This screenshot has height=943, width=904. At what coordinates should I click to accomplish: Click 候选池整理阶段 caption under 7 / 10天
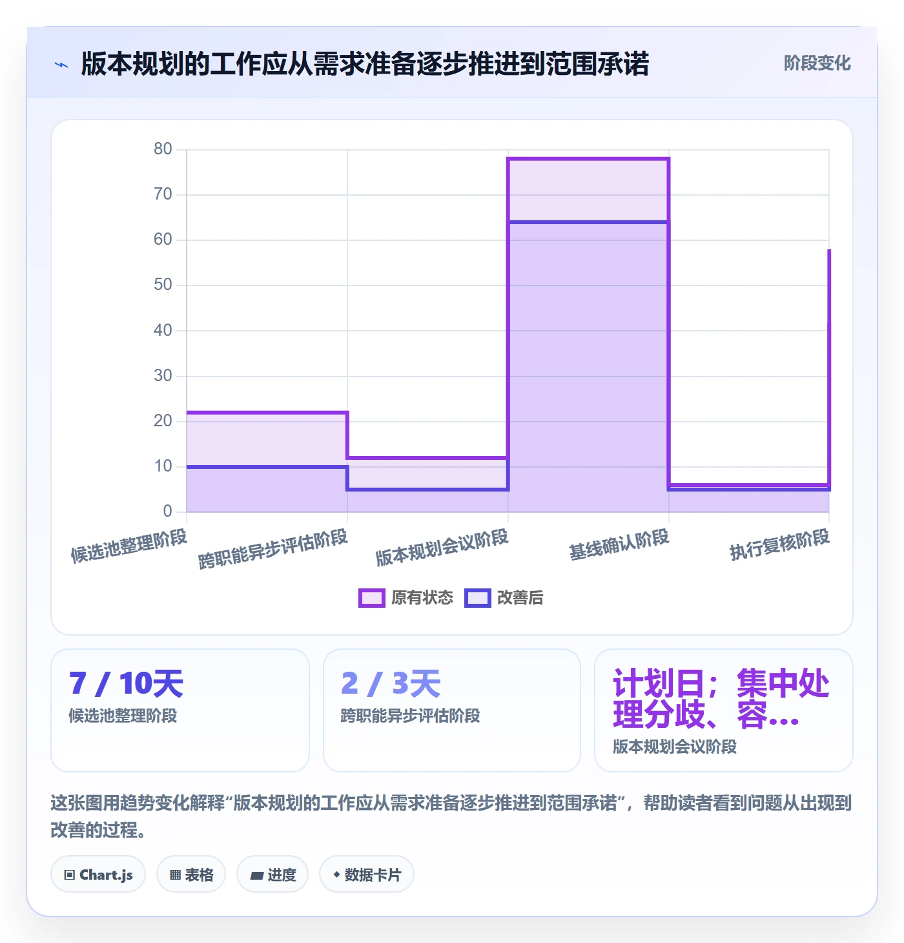[123, 716]
